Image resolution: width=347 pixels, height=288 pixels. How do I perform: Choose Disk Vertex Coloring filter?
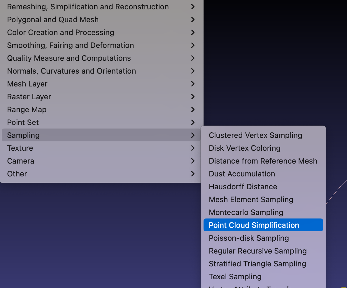(245, 148)
